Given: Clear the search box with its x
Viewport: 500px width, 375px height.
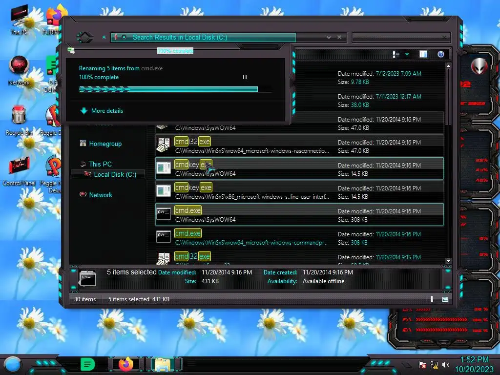Looking at the screenshot, I should [444, 37].
